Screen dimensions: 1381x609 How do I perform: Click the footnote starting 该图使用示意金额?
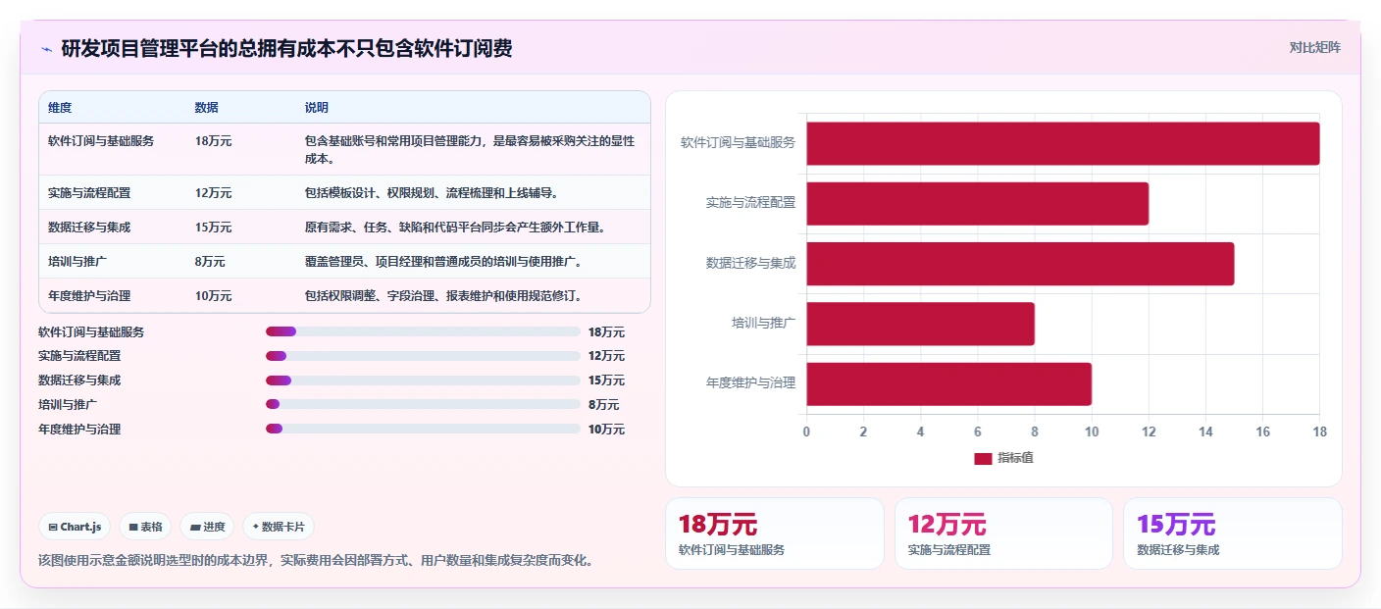pos(315,561)
